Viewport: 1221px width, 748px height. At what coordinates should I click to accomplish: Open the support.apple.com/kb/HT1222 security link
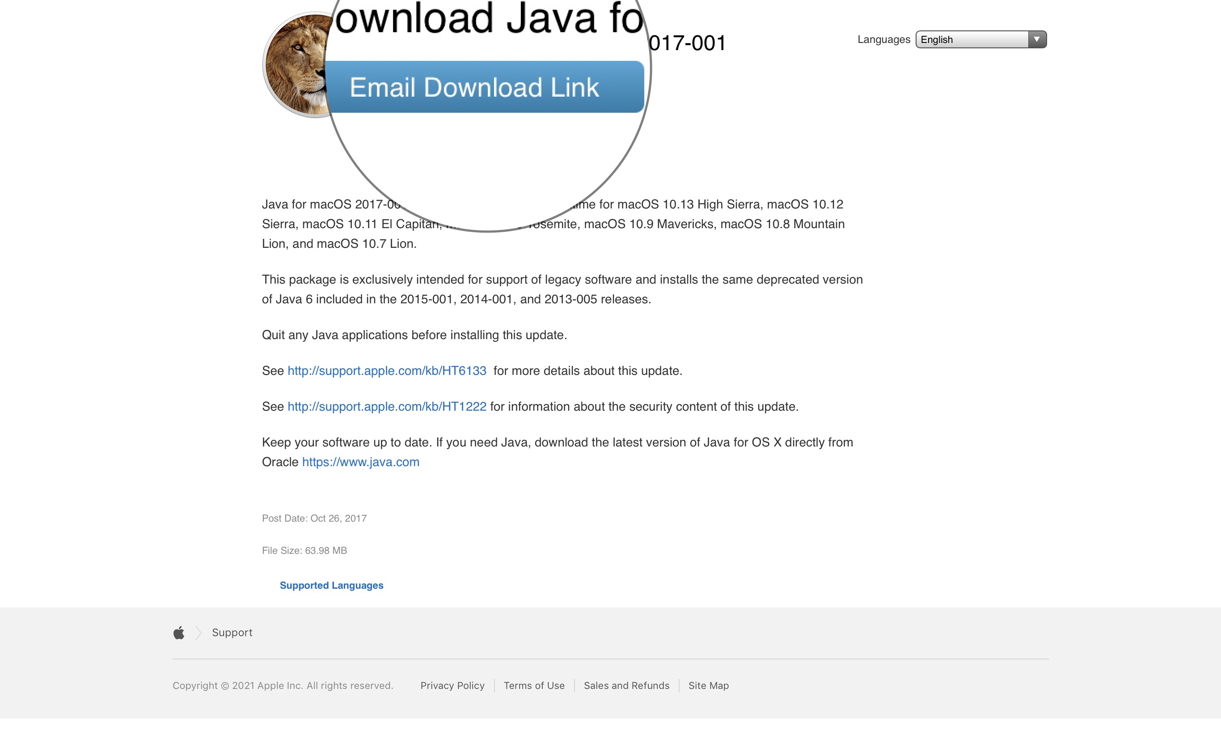[x=387, y=407]
